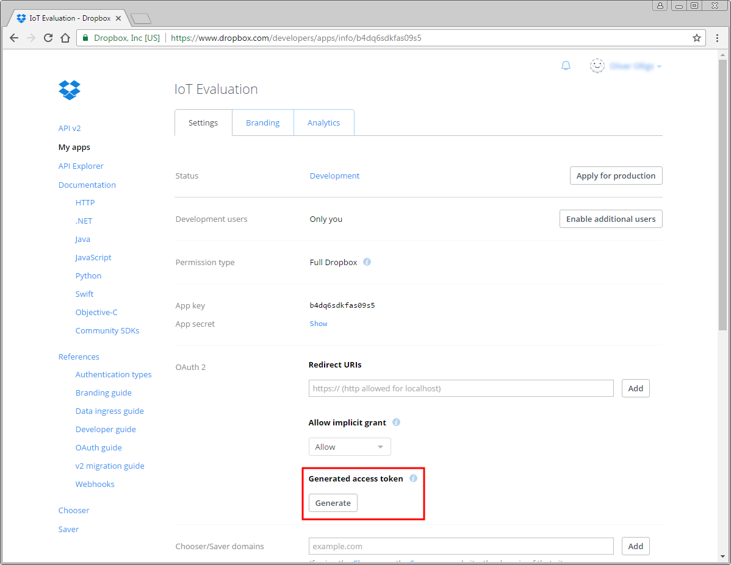Open Documentation sidebar link
Screen dimensions: 731x565
point(87,185)
